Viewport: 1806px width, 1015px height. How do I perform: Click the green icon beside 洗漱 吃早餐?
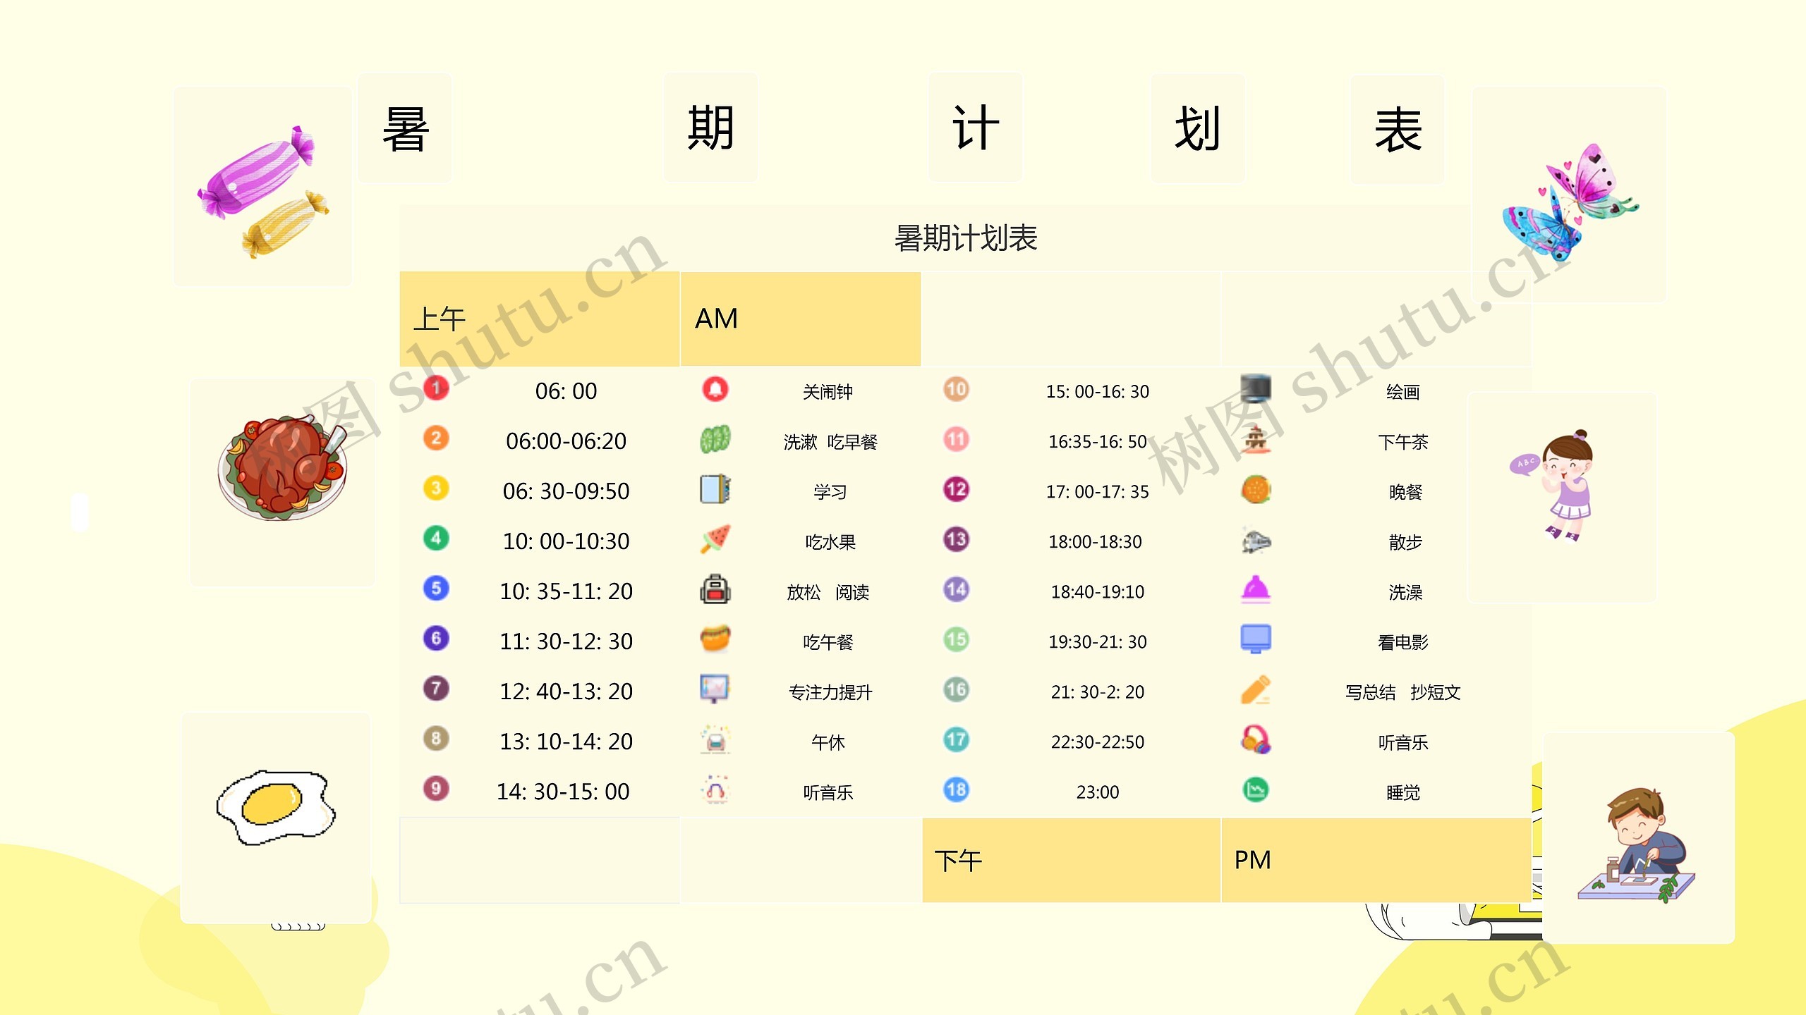pos(715,439)
